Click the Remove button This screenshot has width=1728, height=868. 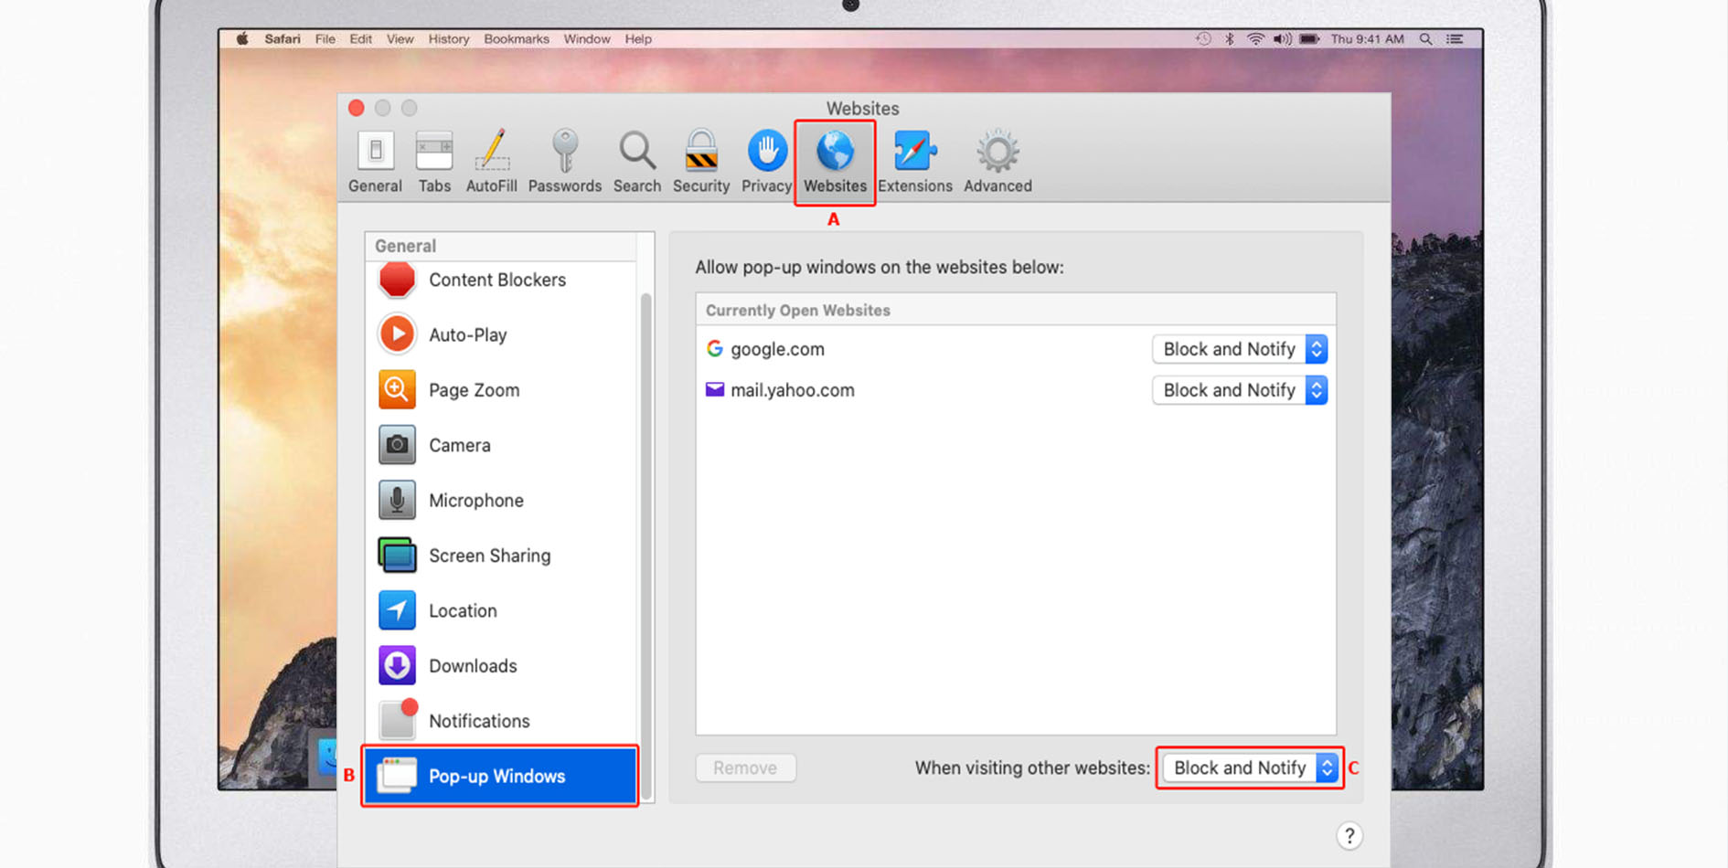point(745,767)
